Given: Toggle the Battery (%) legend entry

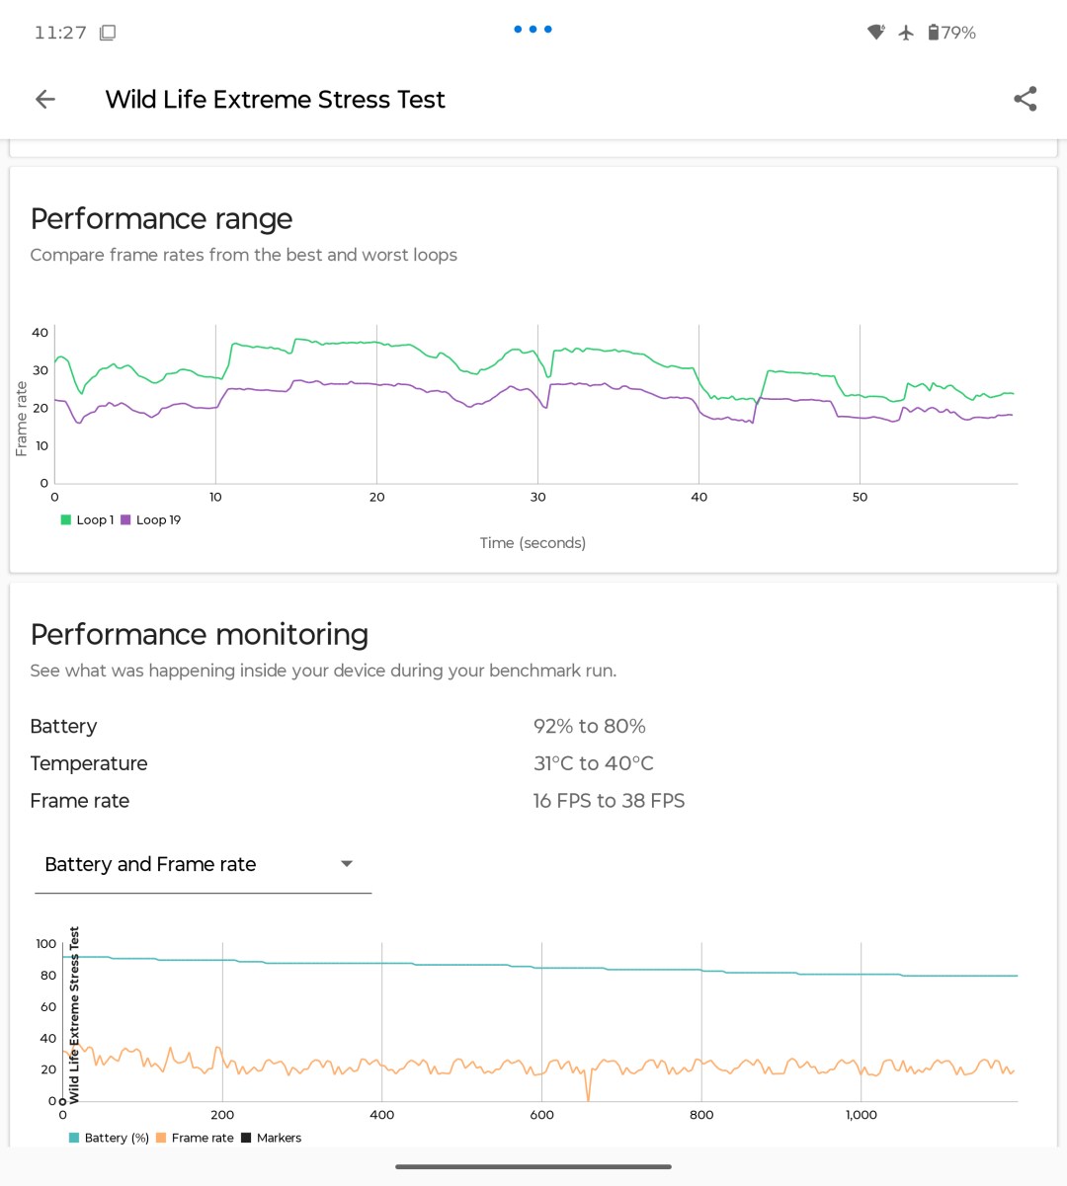Looking at the screenshot, I should (109, 1138).
